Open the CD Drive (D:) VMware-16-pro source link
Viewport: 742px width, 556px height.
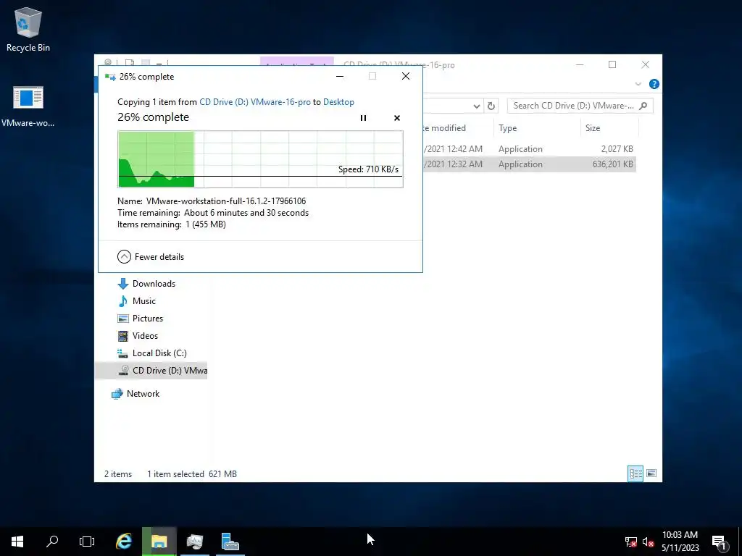(x=255, y=102)
